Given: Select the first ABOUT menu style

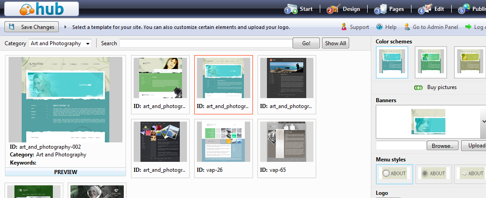Looking at the screenshot, I should 394,174.
